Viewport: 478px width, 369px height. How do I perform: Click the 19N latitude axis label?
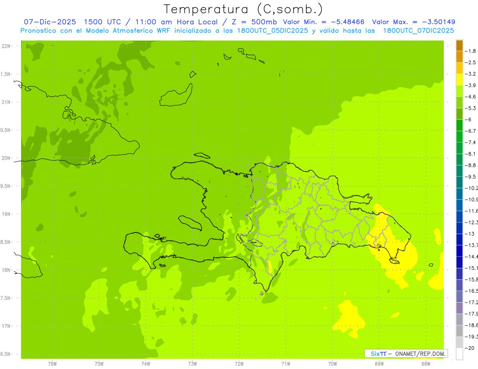[x=6, y=214]
